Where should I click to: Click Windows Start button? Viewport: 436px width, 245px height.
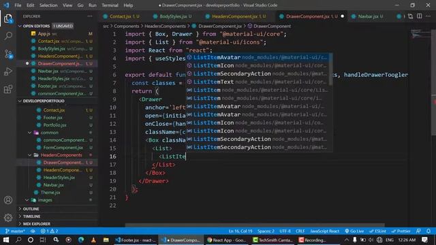click(6, 240)
